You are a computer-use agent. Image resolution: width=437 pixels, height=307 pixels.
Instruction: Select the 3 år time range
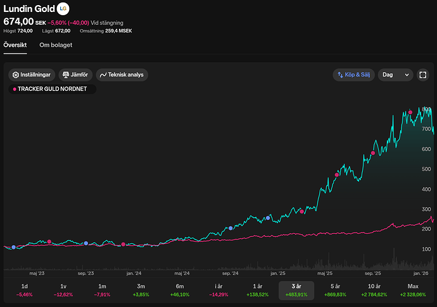[296, 291]
